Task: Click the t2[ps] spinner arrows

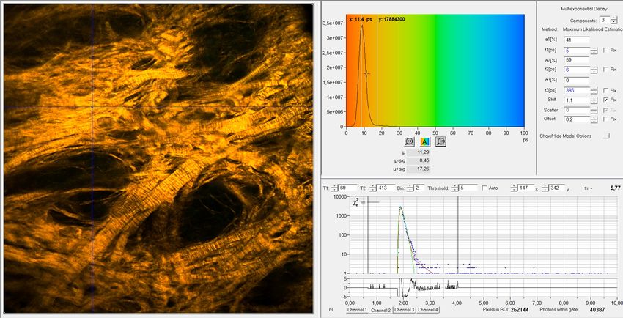Action: 594,70
